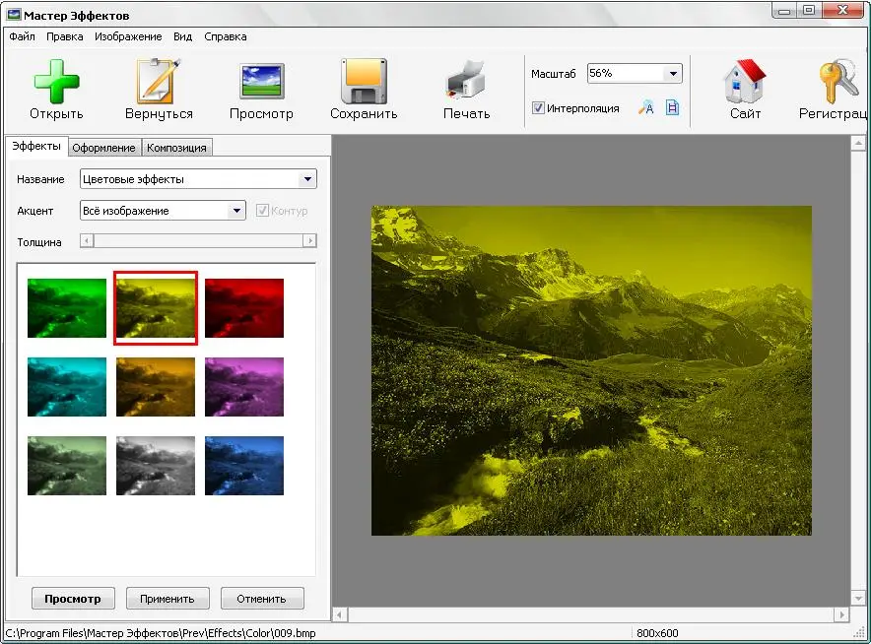Open the Изображение menu
The height and width of the screenshot is (644, 871).
tap(128, 36)
